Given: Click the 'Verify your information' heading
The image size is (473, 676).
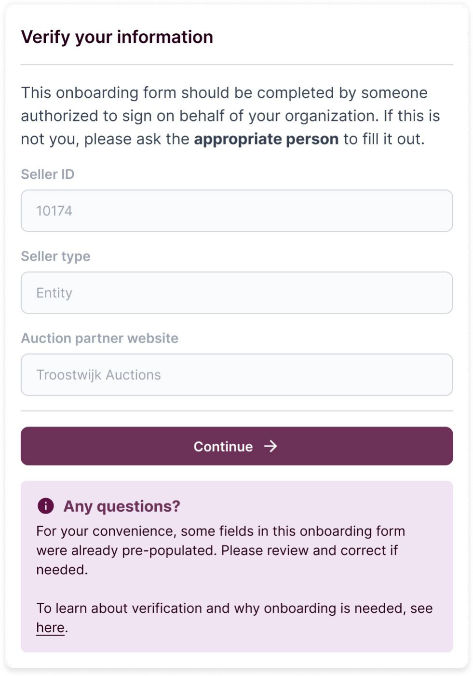Looking at the screenshot, I should pyautogui.click(x=117, y=37).
